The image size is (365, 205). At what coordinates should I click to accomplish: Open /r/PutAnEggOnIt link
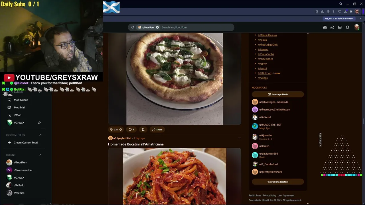point(267,45)
